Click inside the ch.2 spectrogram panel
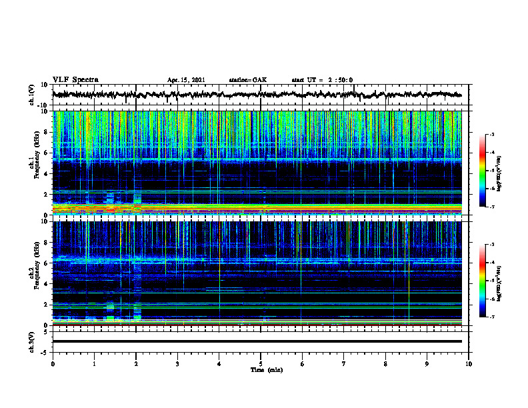 coord(257,273)
